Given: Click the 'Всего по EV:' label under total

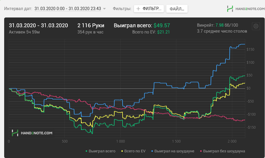Looking at the screenshot, I should click(144, 32).
